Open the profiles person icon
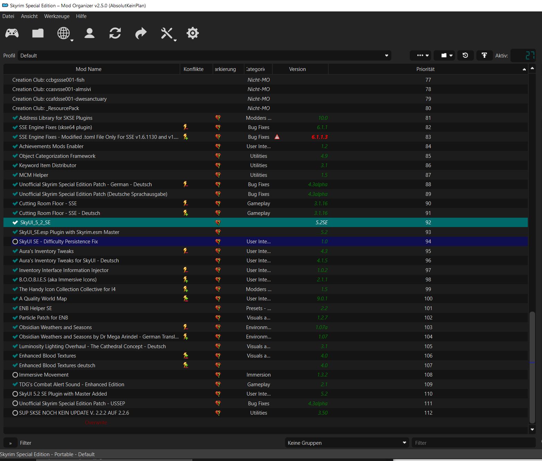The image size is (542, 461). pos(89,33)
